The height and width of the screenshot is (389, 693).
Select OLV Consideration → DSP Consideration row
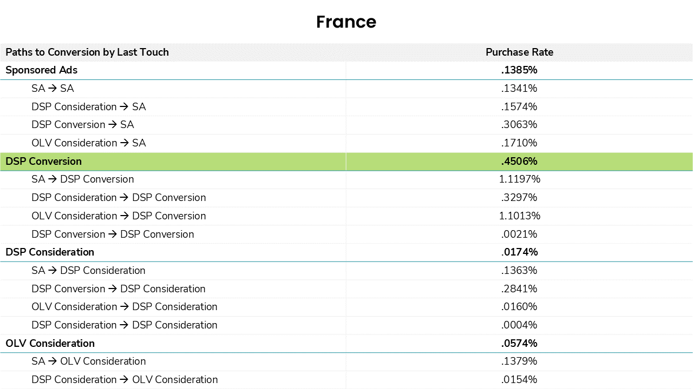click(346, 307)
